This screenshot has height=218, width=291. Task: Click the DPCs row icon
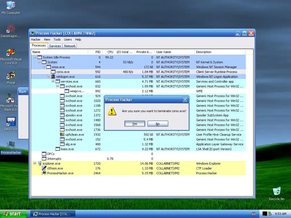point(44,154)
